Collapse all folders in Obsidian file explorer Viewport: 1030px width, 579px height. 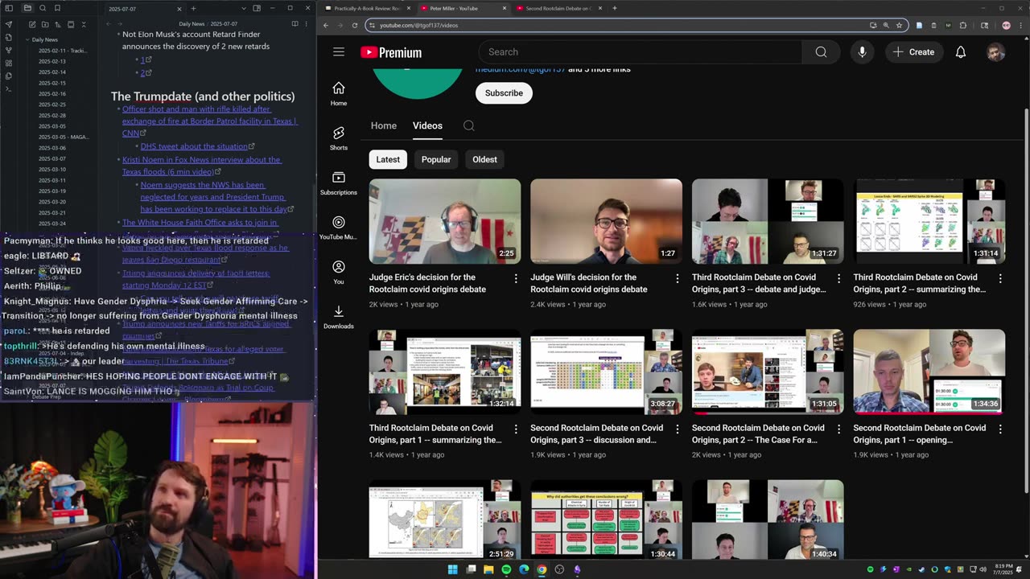pyautogui.click(x=84, y=25)
